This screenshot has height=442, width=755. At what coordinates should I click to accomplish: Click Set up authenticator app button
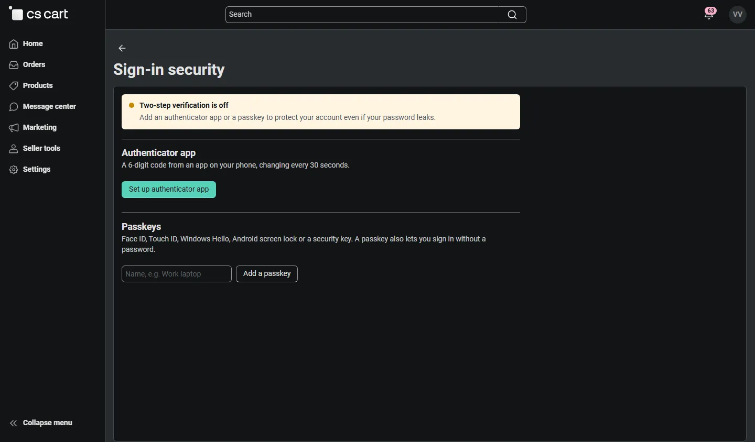pos(169,190)
